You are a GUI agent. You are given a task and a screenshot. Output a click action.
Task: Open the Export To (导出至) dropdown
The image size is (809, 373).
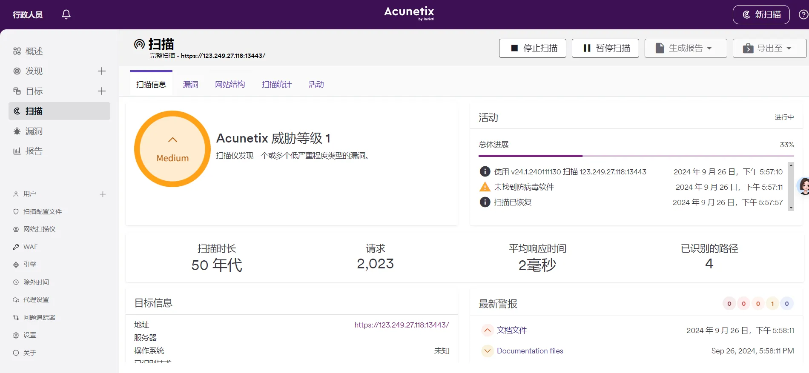tap(769, 48)
